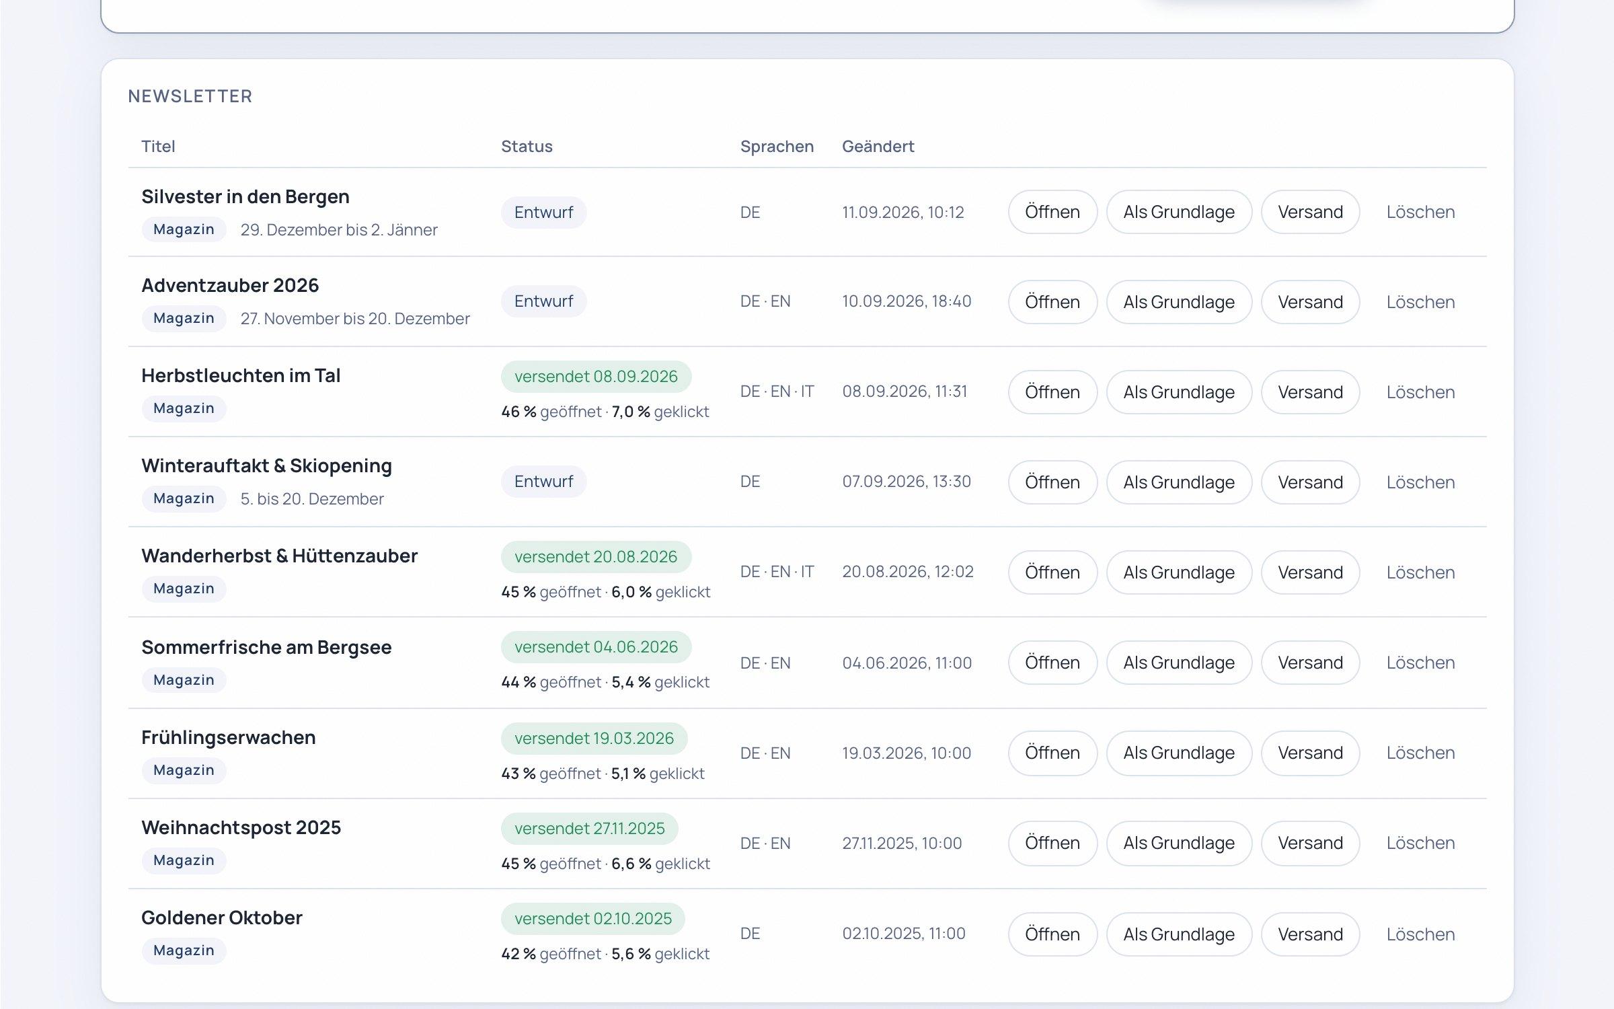Image resolution: width=1614 pixels, height=1009 pixels.
Task: Click Versand for Silvester in den Bergen
Action: point(1310,212)
